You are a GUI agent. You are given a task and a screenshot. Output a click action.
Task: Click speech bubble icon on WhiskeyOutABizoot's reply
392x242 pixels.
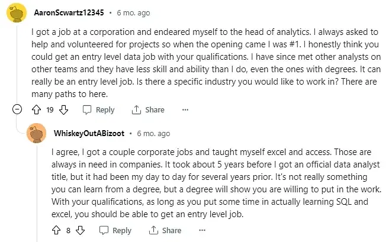coord(104,230)
